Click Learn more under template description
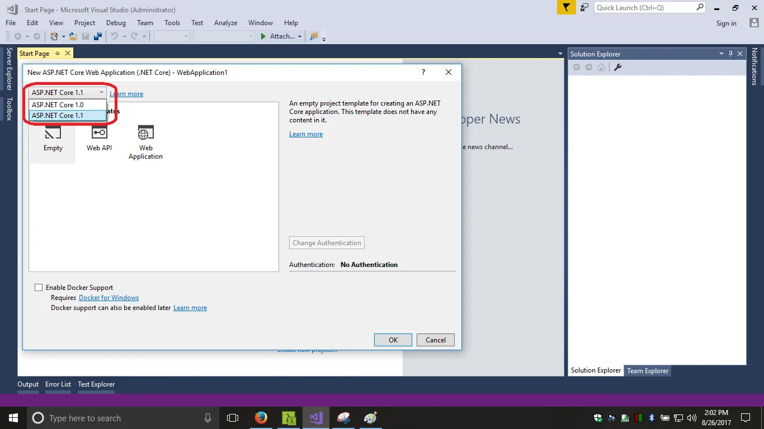This screenshot has height=429, width=764. click(x=306, y=134)
